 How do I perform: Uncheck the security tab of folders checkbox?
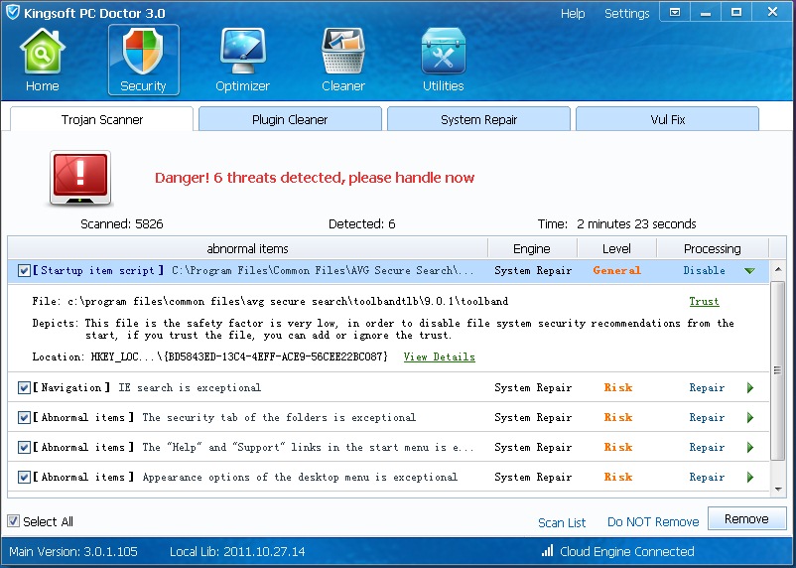tap(24, 418)
